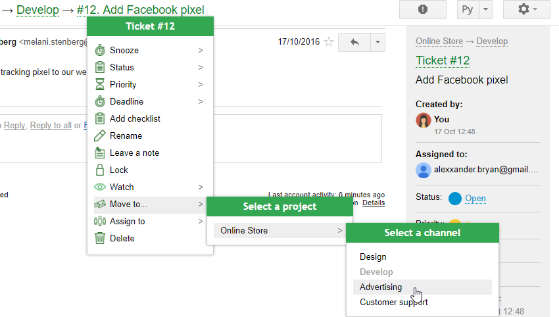
Task: Click the Open status link
Action: [475, 198]
